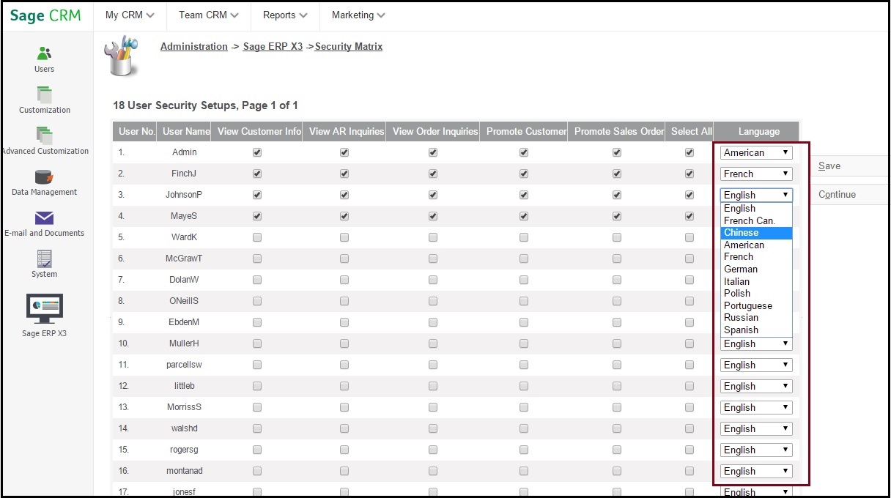Open the Advanced Customization icon
This screenshot has width=891, height=498.
pyautogui.click(x=45, y=135)
